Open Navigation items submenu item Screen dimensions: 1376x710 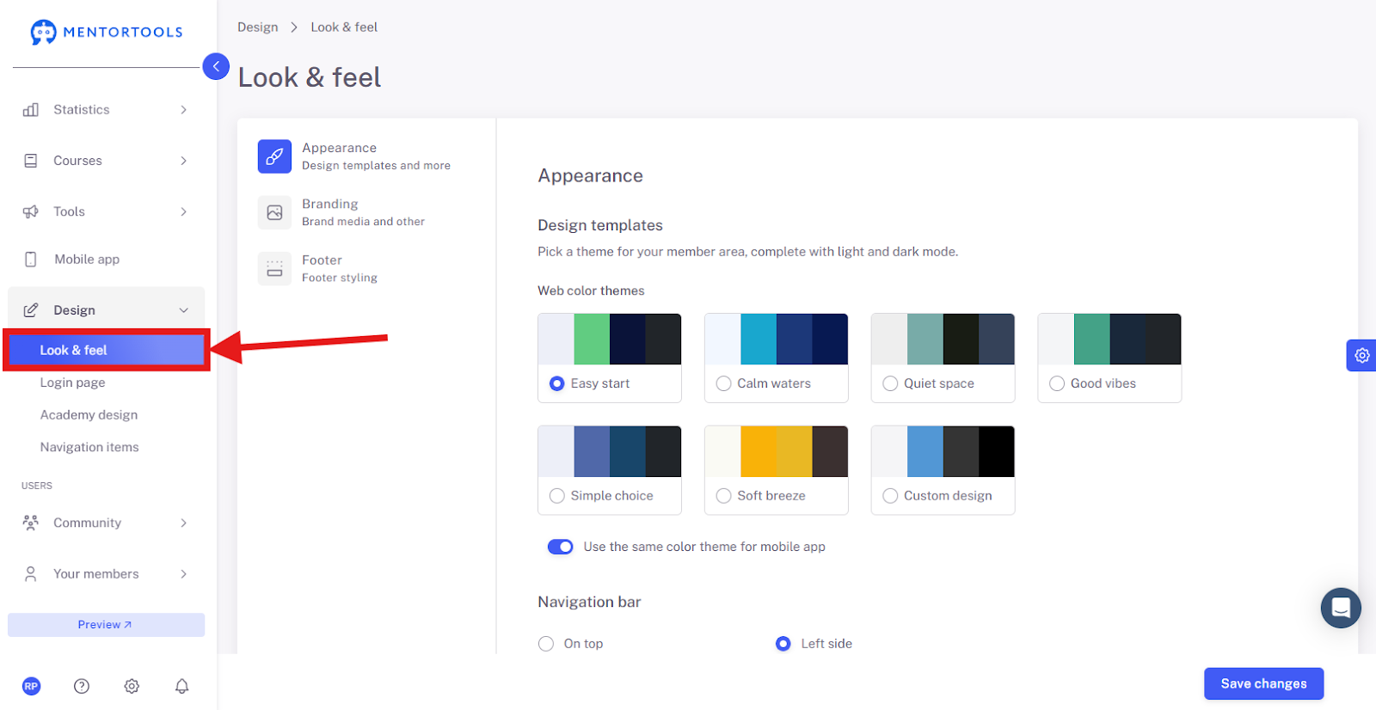(x=89, y=447)
